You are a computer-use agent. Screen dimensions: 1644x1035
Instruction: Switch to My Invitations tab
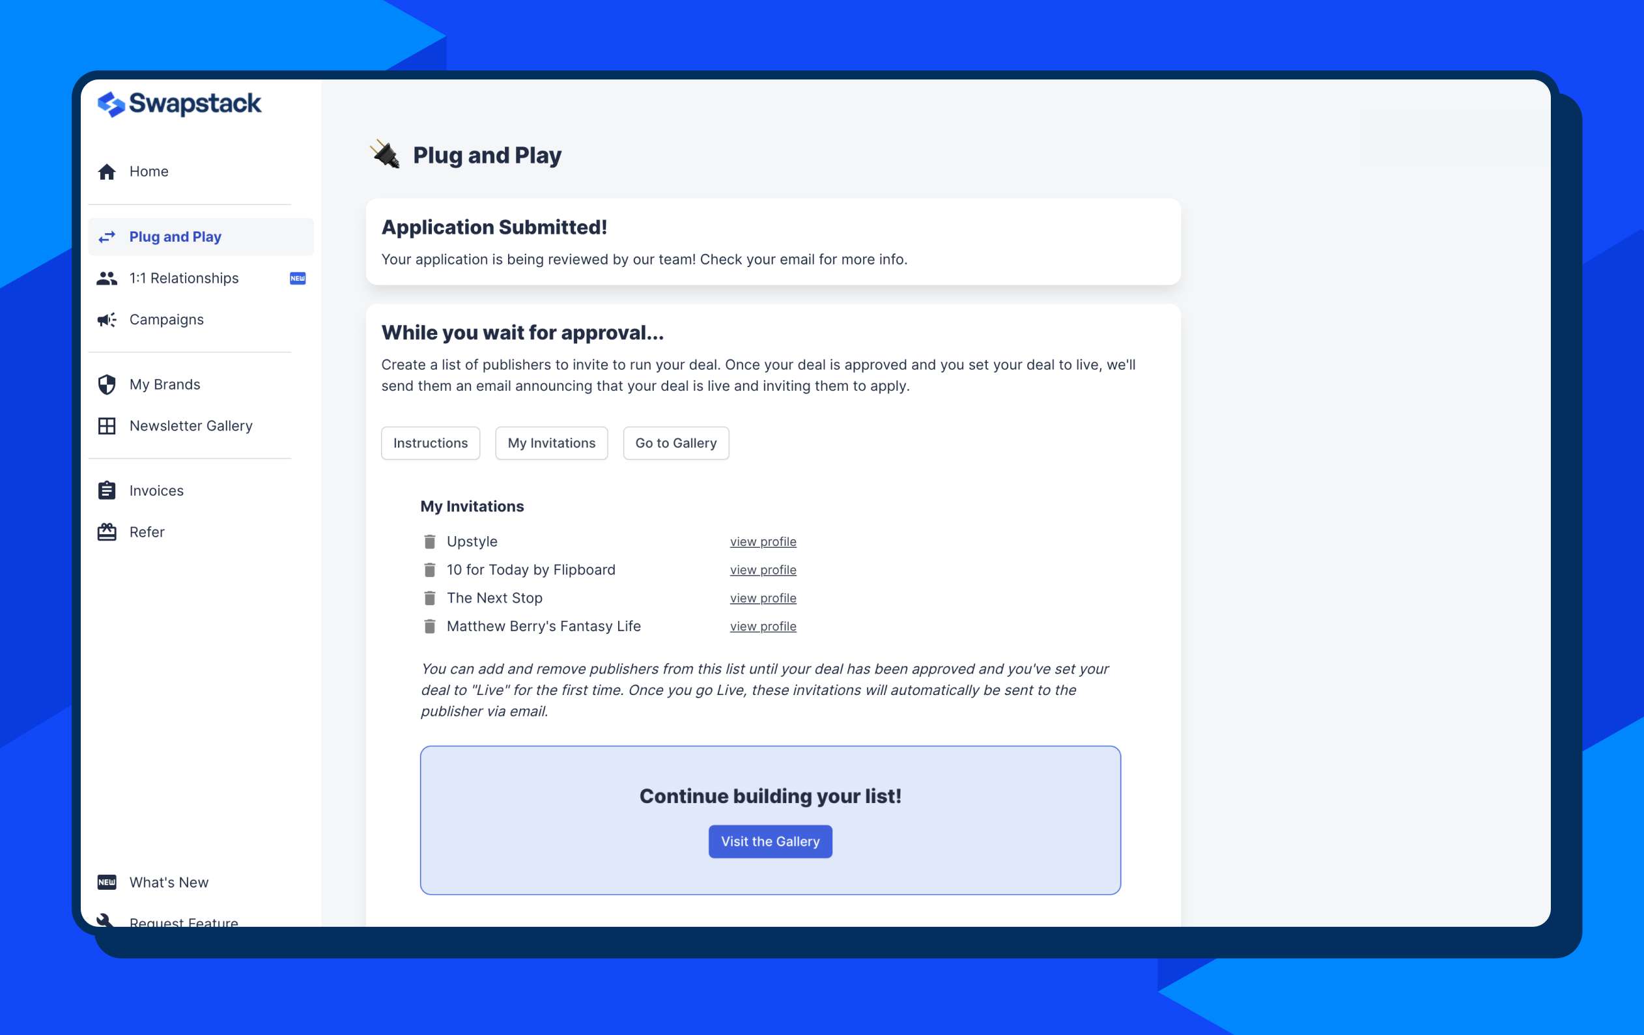(x=551, y=442)
